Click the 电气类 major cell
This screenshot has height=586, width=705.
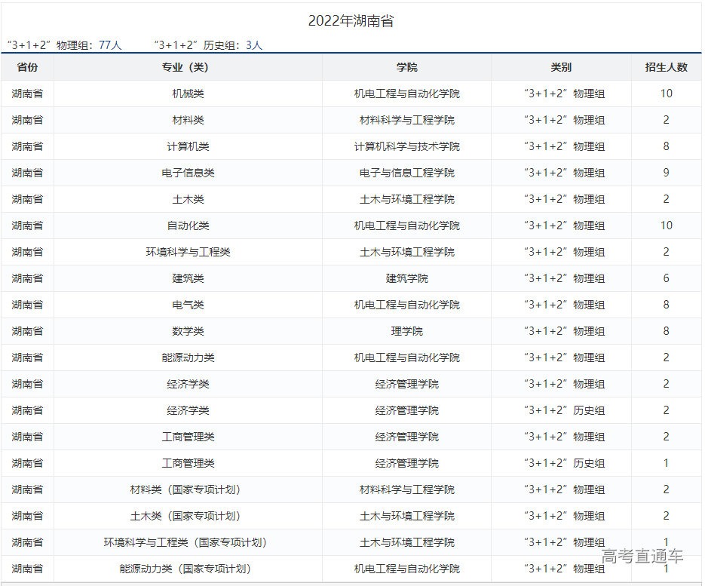click(188, 305)
